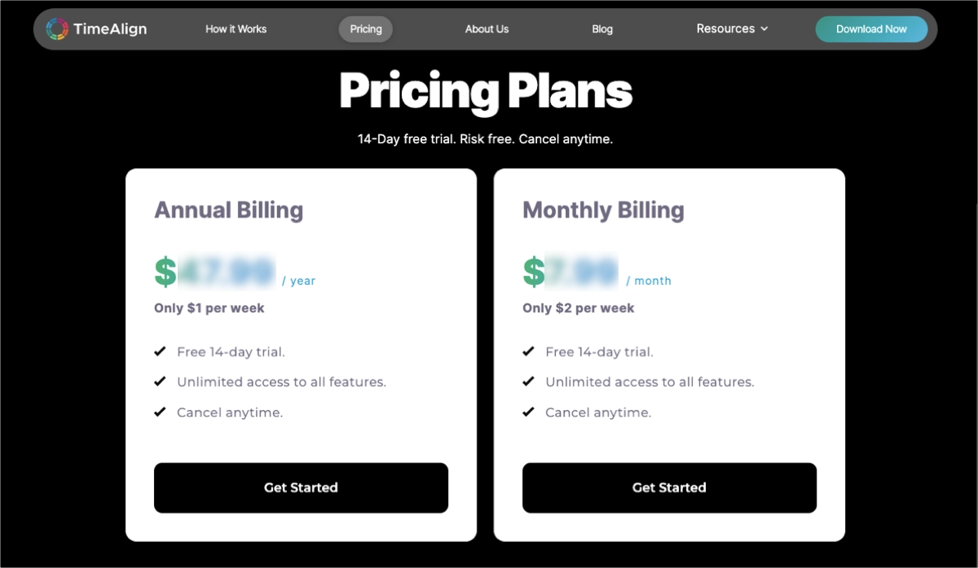Click checkmark beside Monthly's cancel anytime feature
The height and width of the screenshot is (568, 978).
tap(528, 411)
